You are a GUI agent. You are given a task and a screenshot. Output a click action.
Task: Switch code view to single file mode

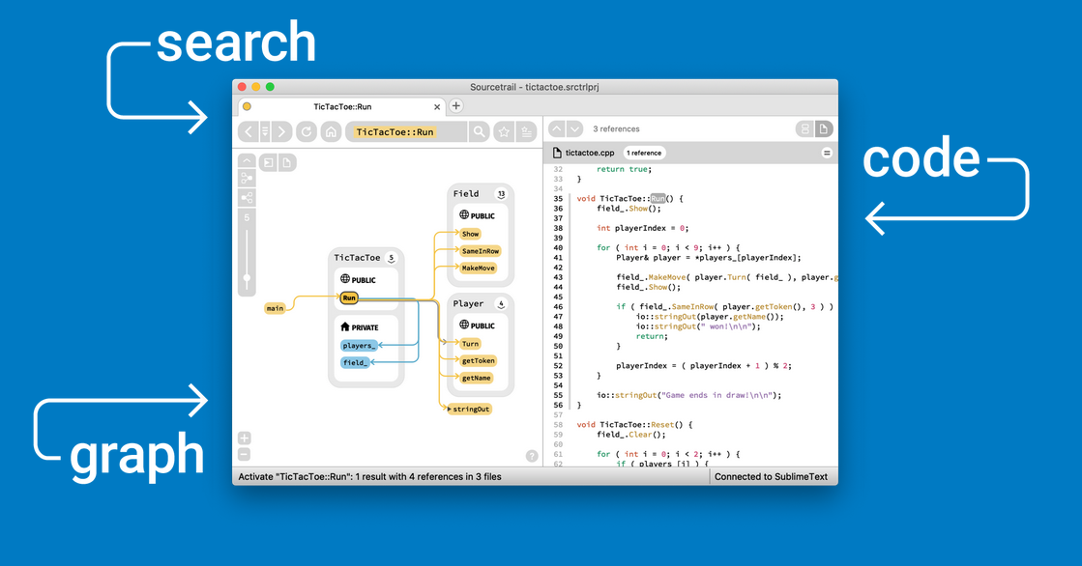(x=823, y=128)
